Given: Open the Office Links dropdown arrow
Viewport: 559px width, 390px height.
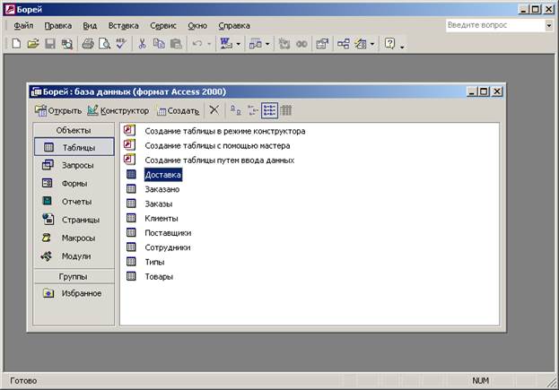Looking at the screenshot, I should pos(238,43).
